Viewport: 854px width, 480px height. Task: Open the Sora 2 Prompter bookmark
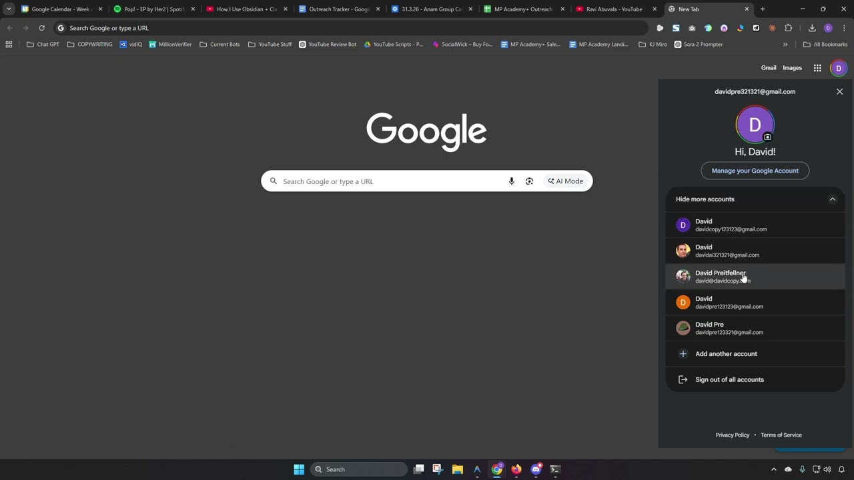pos(699,44)
